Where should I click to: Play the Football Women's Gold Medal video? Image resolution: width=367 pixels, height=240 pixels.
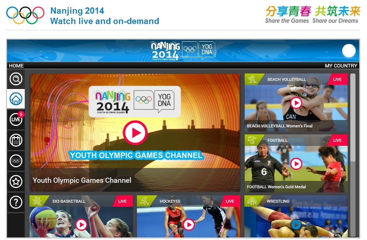296,164
